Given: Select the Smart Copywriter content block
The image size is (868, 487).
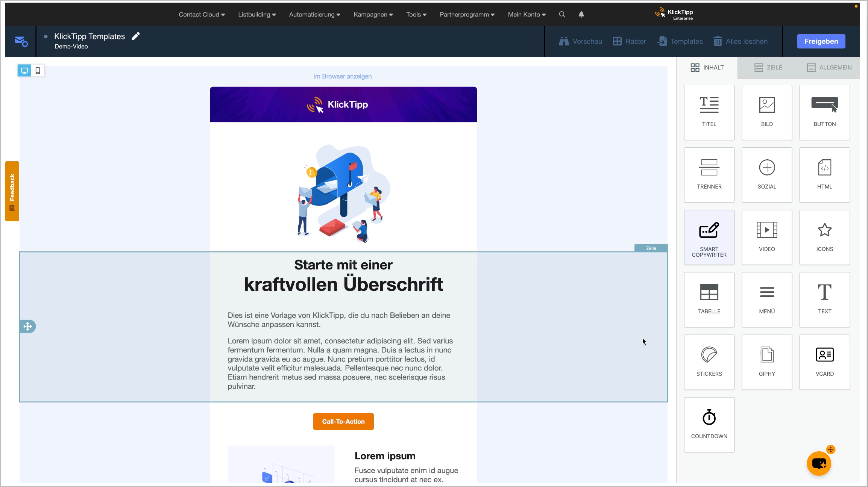Looking at the screenshot, I should [x=709, y=237].
